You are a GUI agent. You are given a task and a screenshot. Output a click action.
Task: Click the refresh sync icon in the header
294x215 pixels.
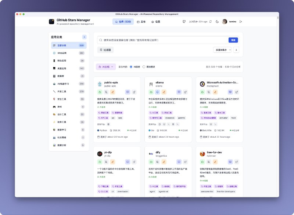[210, 22]
